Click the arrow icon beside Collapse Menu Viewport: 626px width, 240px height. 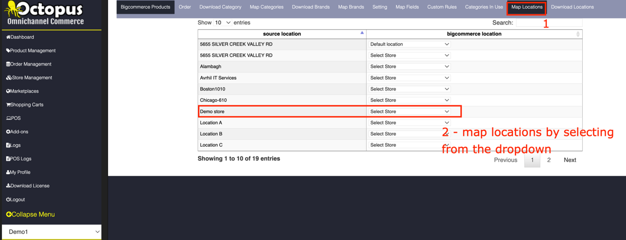(9, 214)
